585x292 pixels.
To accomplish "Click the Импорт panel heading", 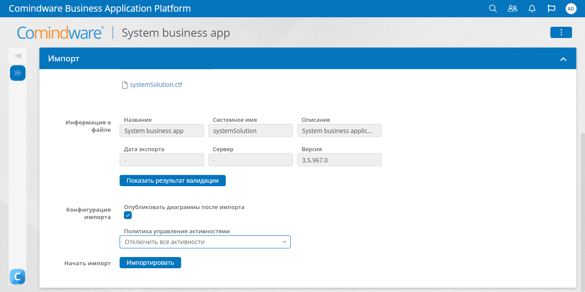I will tap(64, 59).
